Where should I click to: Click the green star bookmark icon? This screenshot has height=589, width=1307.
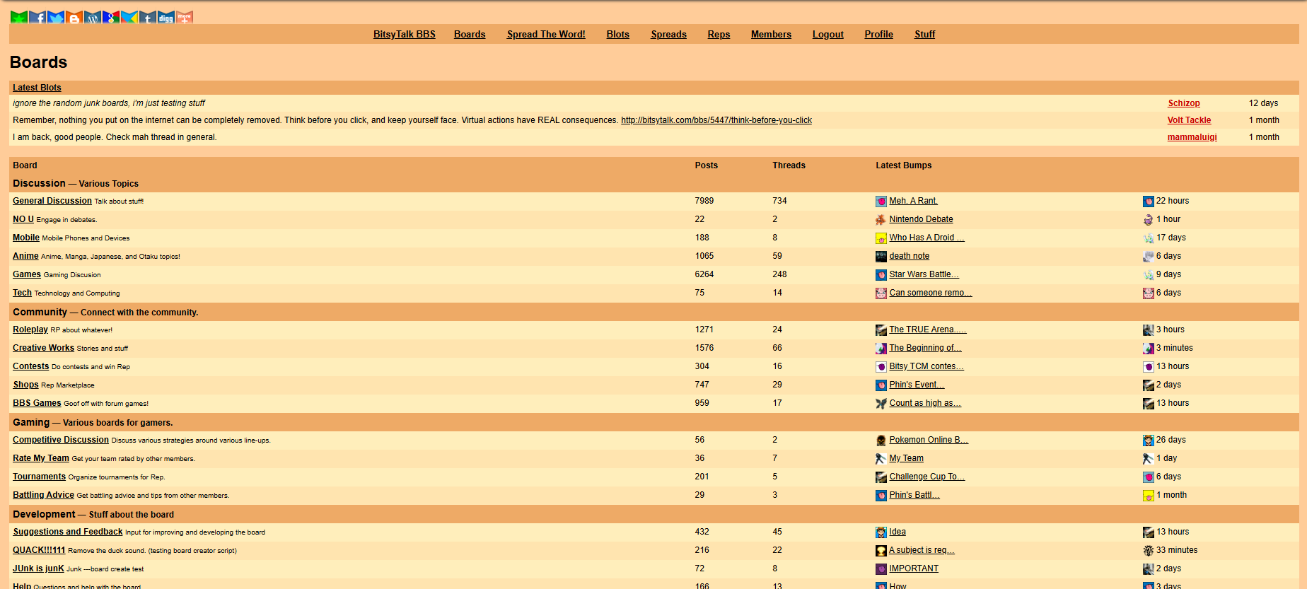[19, 17]
